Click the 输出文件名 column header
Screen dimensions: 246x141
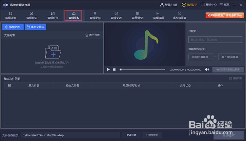(x=72, y=86)
